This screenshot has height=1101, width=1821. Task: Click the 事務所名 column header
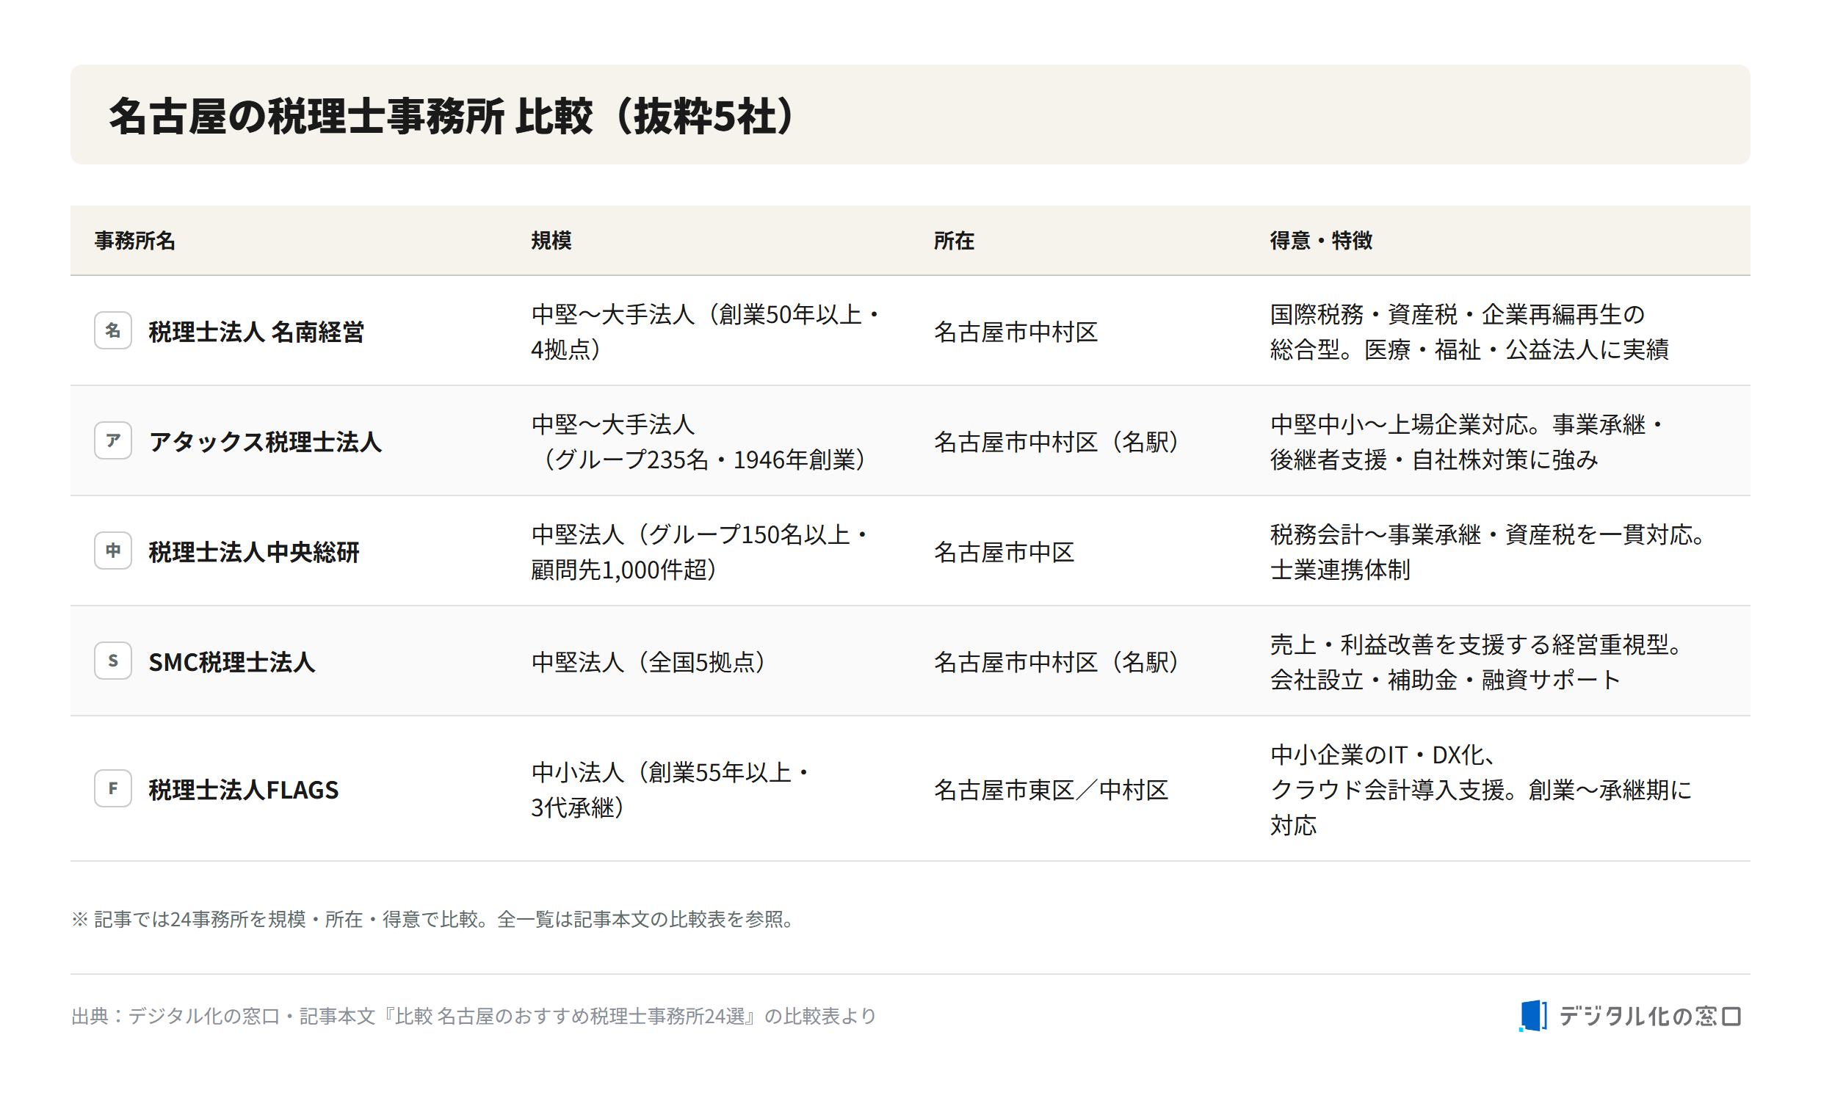[134, 241]
